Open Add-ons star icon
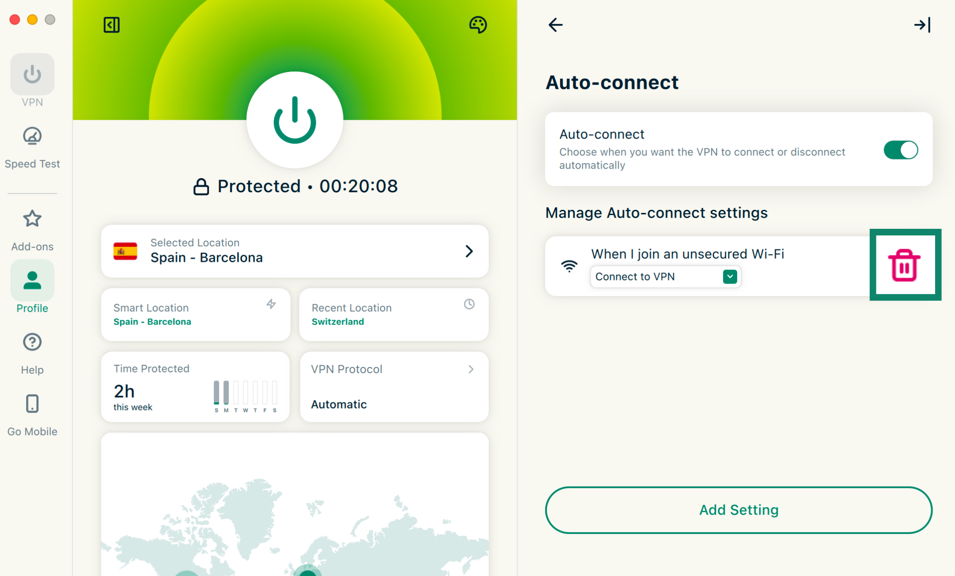 coord(32,219)
